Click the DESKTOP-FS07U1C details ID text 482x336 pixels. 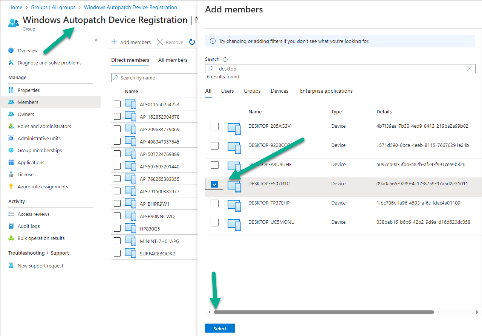[422, 183]
